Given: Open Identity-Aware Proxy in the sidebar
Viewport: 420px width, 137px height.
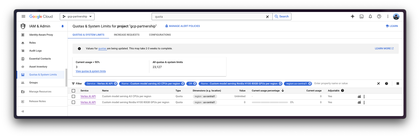Looking at the screenshot, I should point(41,35).
